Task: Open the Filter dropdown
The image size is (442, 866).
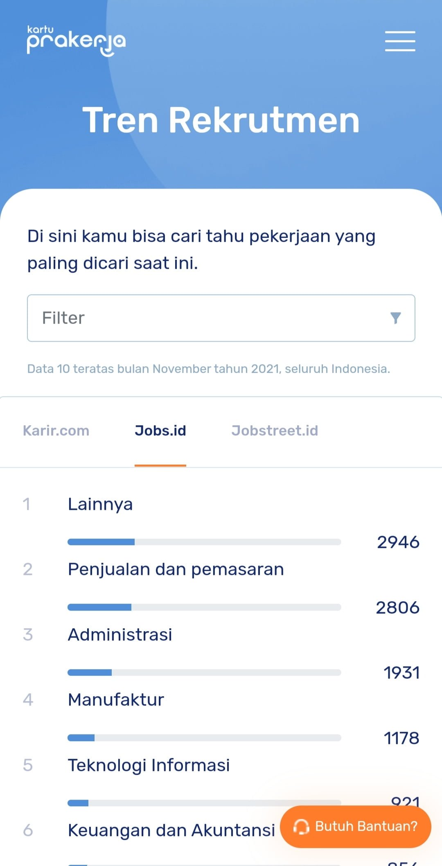Action: pos(221,318)
